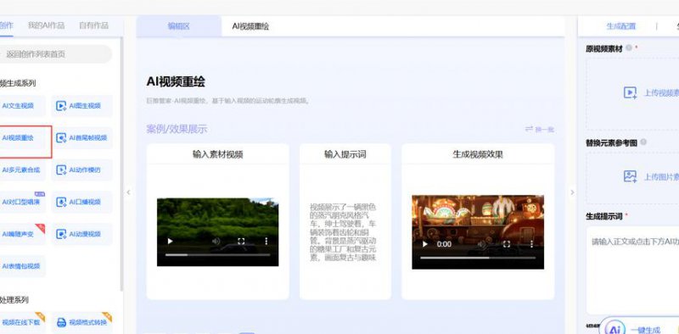Click the left sidebar vertical scrollbar
679x334 pixels.
click(x=121, y=164)
